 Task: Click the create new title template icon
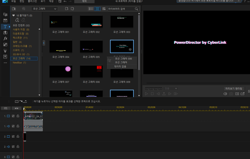(x=67, y=9)
